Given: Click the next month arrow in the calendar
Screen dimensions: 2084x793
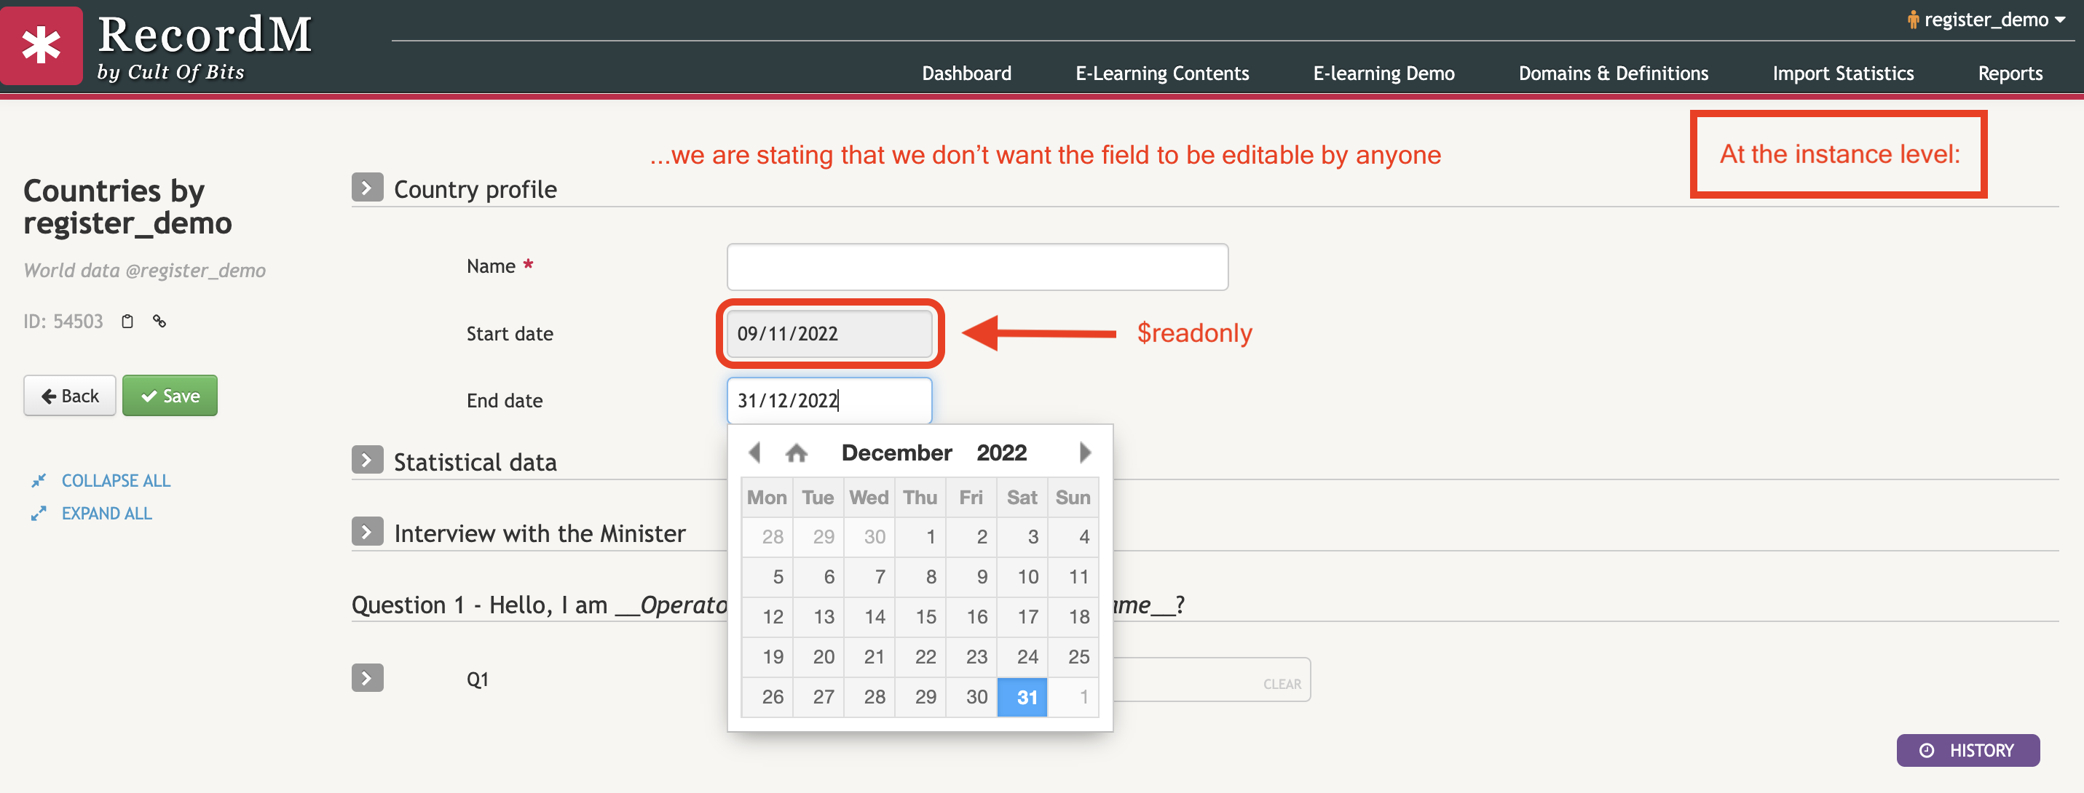Looking at the screenshot, I should [1084, 453].
